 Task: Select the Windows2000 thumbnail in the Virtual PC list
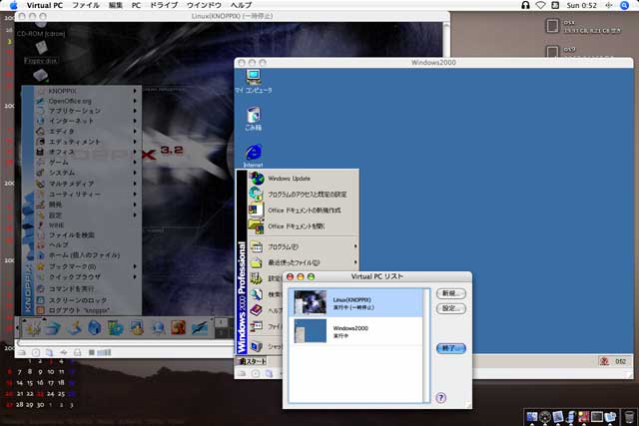[x=311, y=330]
